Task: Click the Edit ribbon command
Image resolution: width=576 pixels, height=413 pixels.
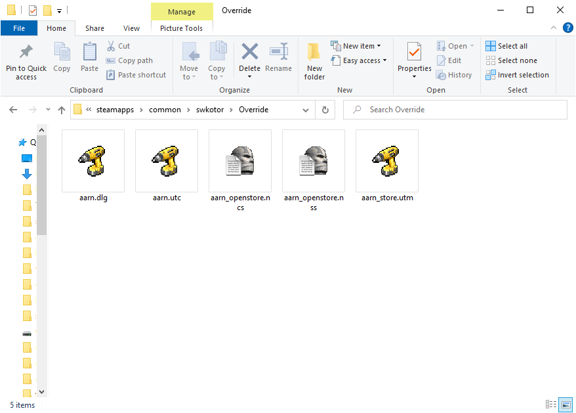Action: [x=449, y=60]
